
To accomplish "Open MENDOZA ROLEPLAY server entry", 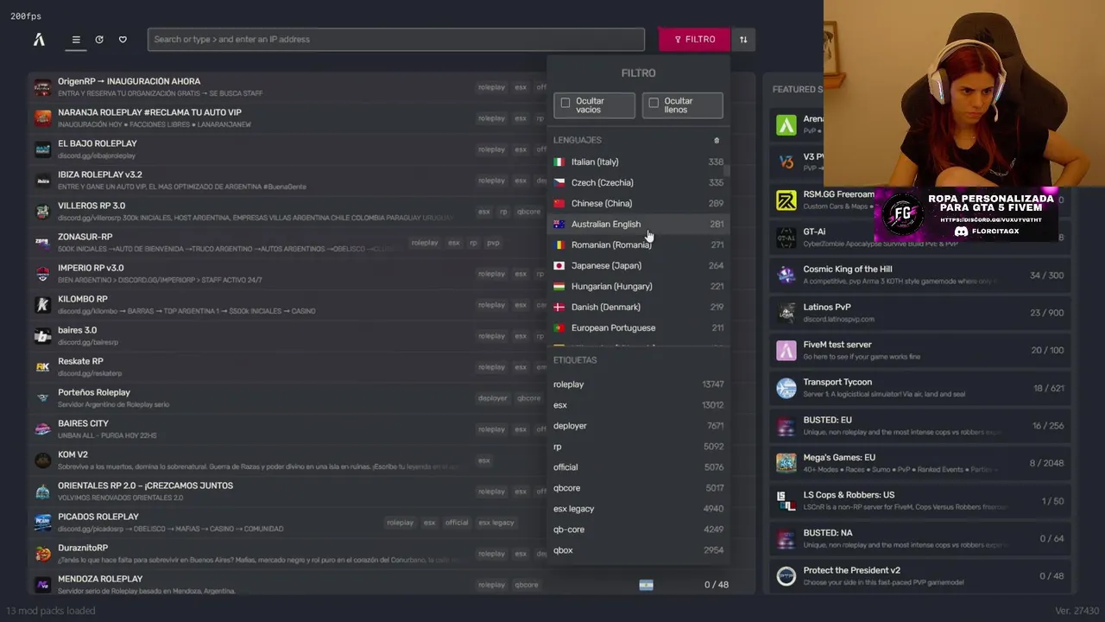I will tap(392, 585).
